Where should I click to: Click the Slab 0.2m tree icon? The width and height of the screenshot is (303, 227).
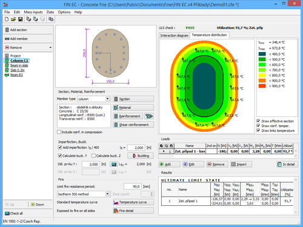click(7, 70)
